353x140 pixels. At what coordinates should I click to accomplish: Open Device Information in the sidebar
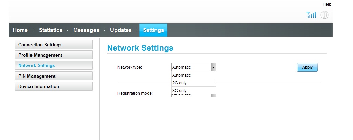tap(54, 86)
